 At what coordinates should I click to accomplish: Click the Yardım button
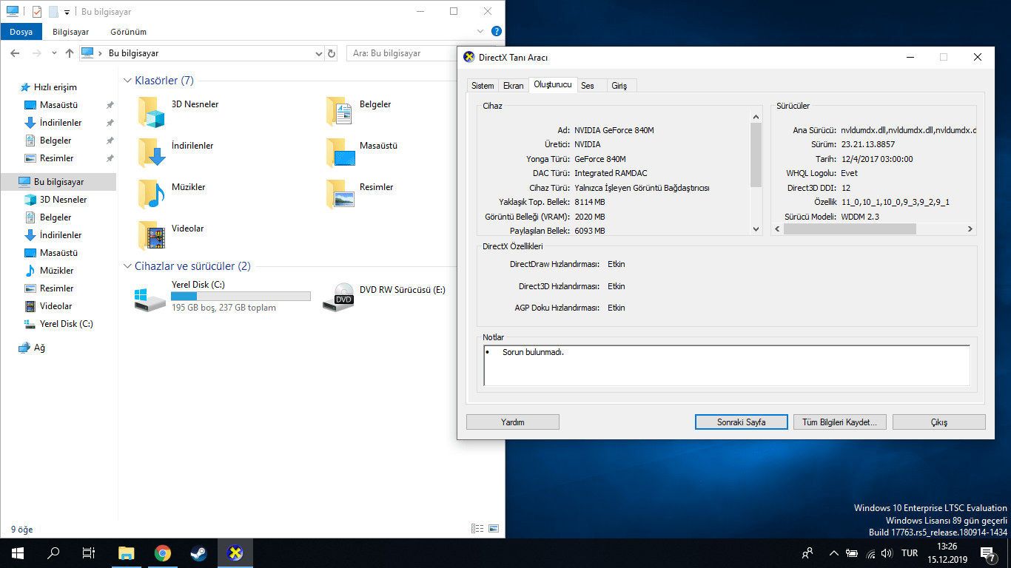coord(513,422)
